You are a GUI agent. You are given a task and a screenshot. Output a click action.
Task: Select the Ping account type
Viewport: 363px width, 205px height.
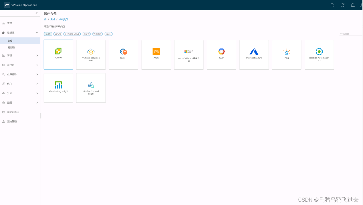[287, 54]
